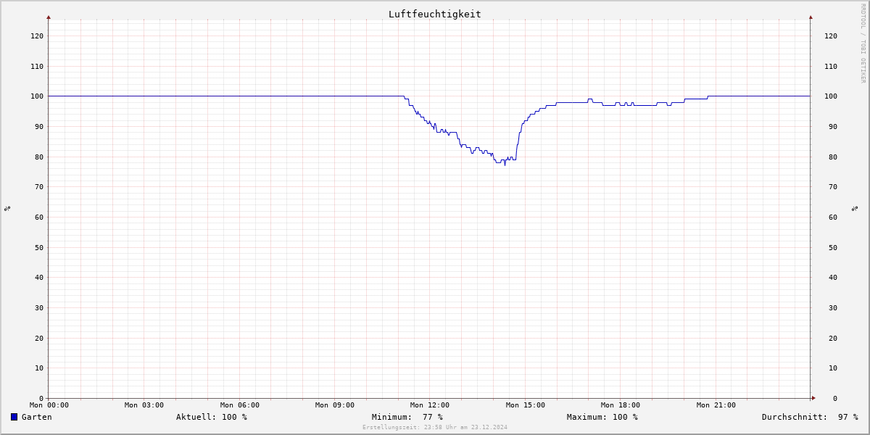870x435 pixels.
Task: Click the 20 label on the left axis
Action: coord(39,338)
